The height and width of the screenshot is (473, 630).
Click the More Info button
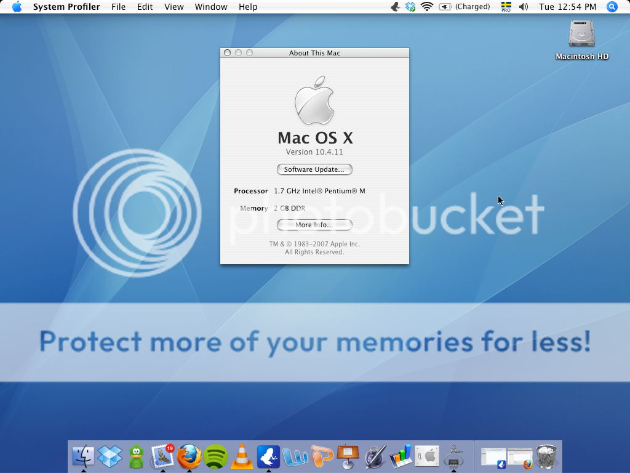click(x=314, y=225)
